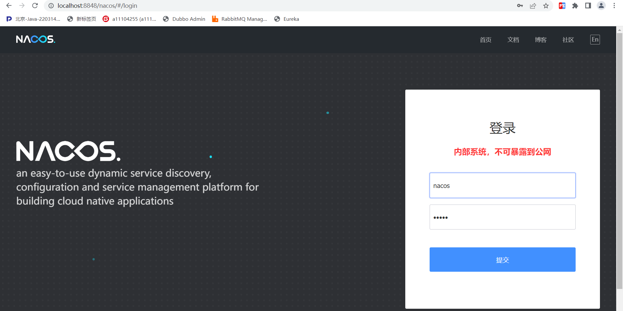
Task: Open the Chrome three-dot menu
Action: pos(614,6)
